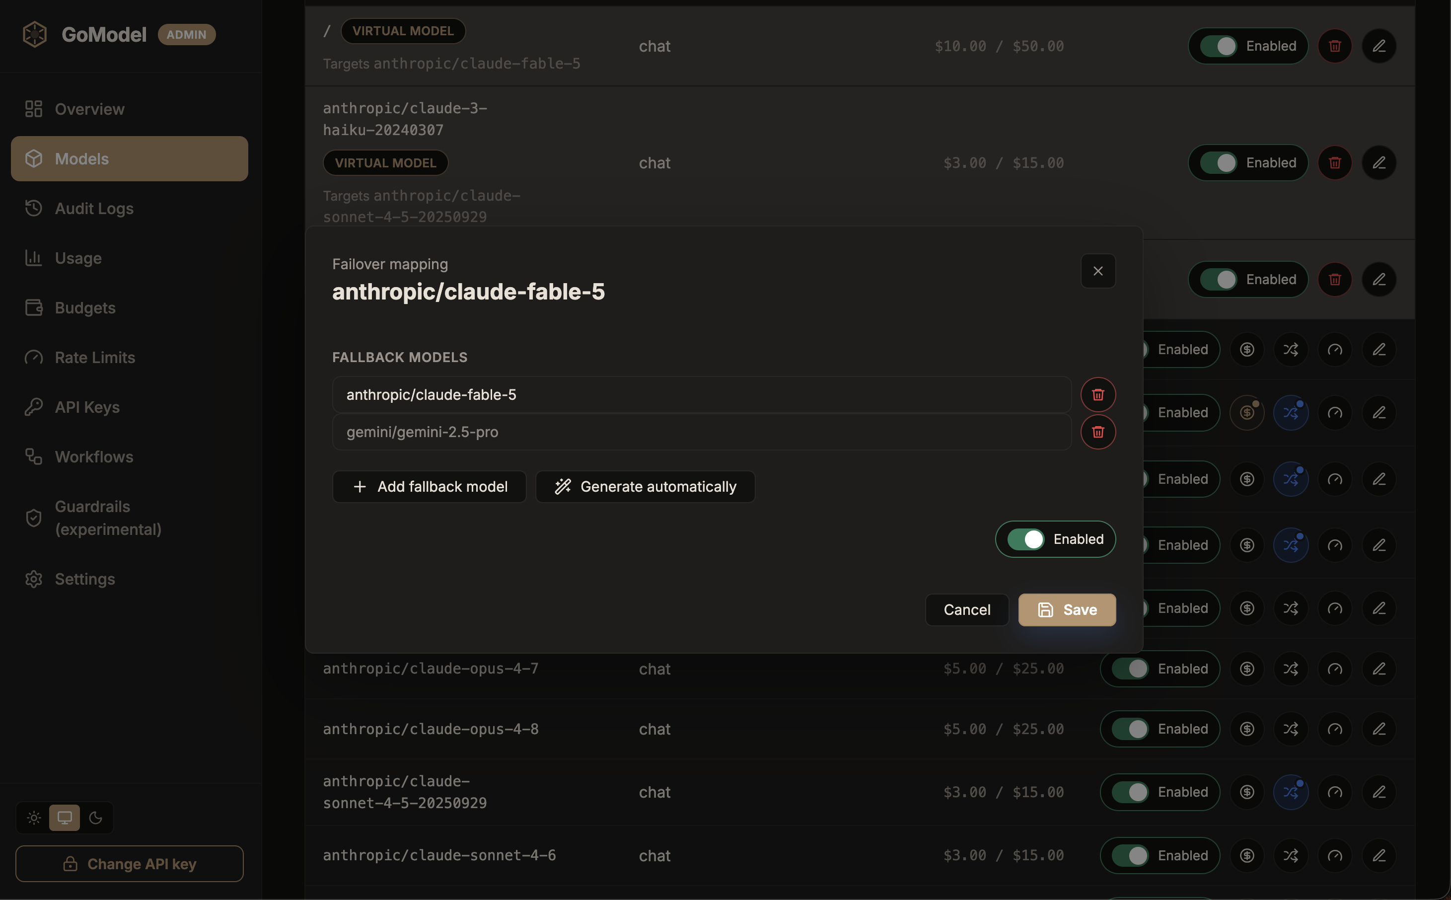This screenshot has height=900, width=1451.
Task: Delete anthropic/claude-fable-5 fallback model
Action: coord(1097,395)
